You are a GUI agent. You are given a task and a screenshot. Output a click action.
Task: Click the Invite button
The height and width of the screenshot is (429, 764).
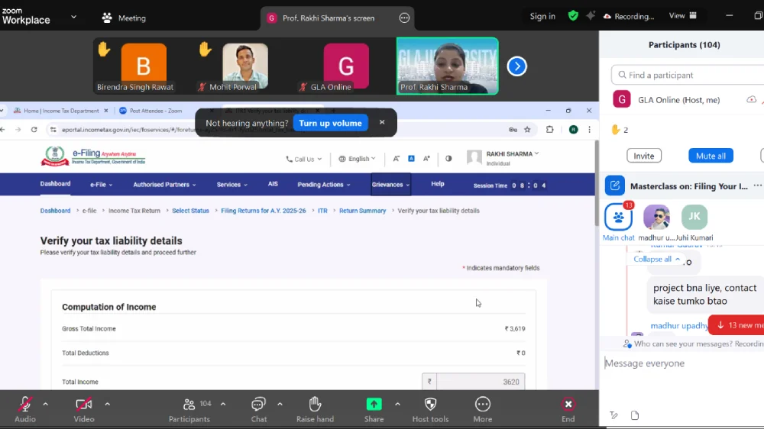pyautogui.click(x=643, y=156)
